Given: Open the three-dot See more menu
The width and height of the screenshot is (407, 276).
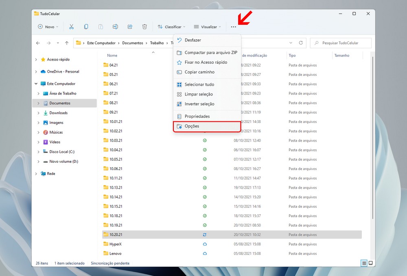Looking at the screenshot, I should pyautogui.click(x=233, y=27).
